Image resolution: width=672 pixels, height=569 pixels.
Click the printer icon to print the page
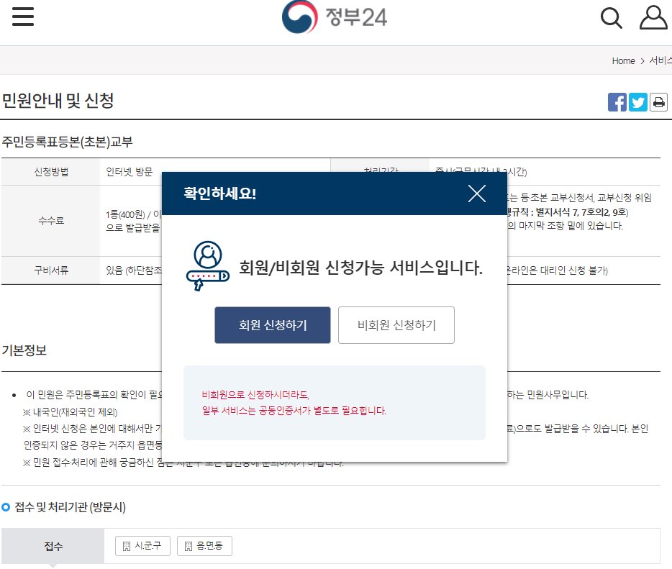[658, 101]
